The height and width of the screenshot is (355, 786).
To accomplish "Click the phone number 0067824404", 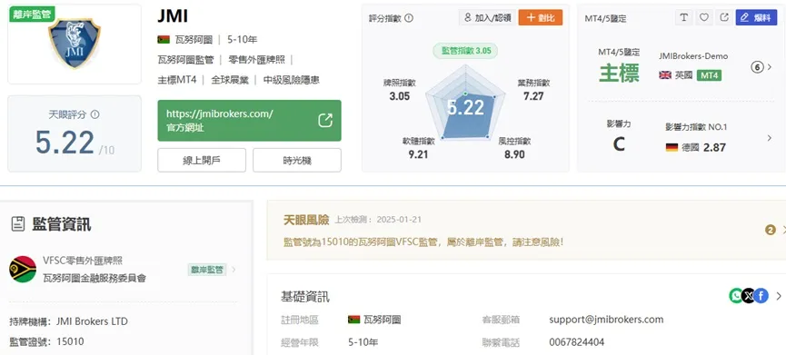I will (576, 342).
